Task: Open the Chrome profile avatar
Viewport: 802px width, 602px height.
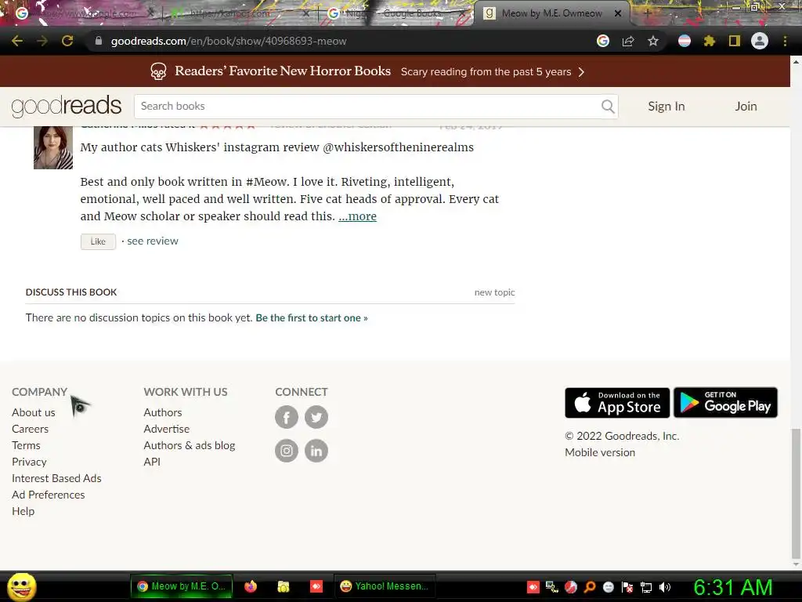Action: click(760, 41)
